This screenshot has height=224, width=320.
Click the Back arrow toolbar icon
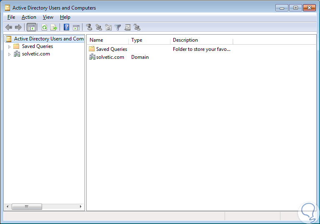tap(9, 27)
